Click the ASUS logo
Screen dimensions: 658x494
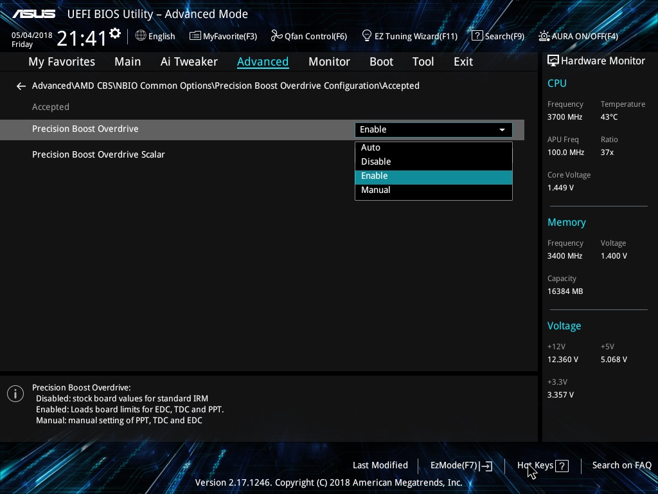[x=33, y=14]
